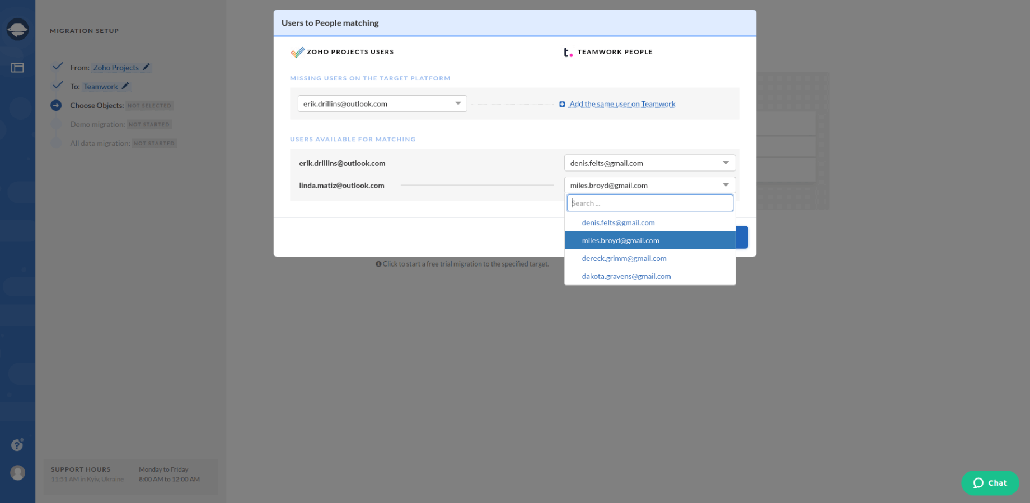Screen dimensions: 1030x503
Task: Click the Choose Objects step
Action: (x=97, y=106)
